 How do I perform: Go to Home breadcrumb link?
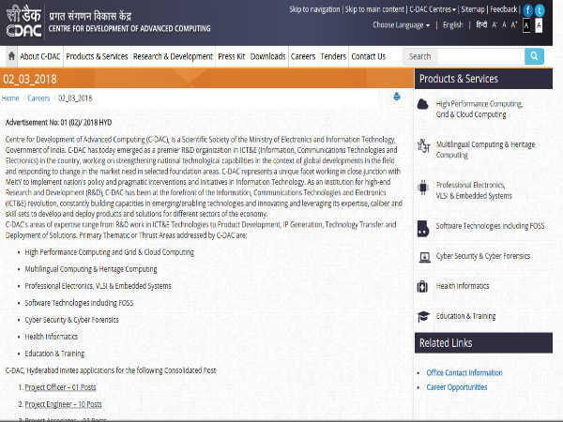point(10,98)
